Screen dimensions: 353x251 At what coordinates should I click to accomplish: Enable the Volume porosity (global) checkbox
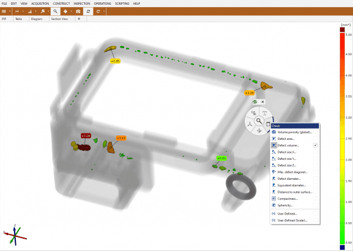coord(315,132)
